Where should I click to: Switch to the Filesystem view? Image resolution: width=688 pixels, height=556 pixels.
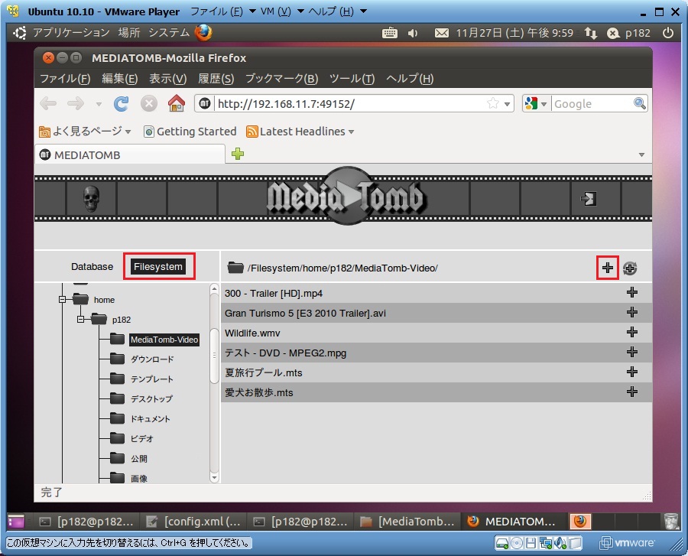158,266
